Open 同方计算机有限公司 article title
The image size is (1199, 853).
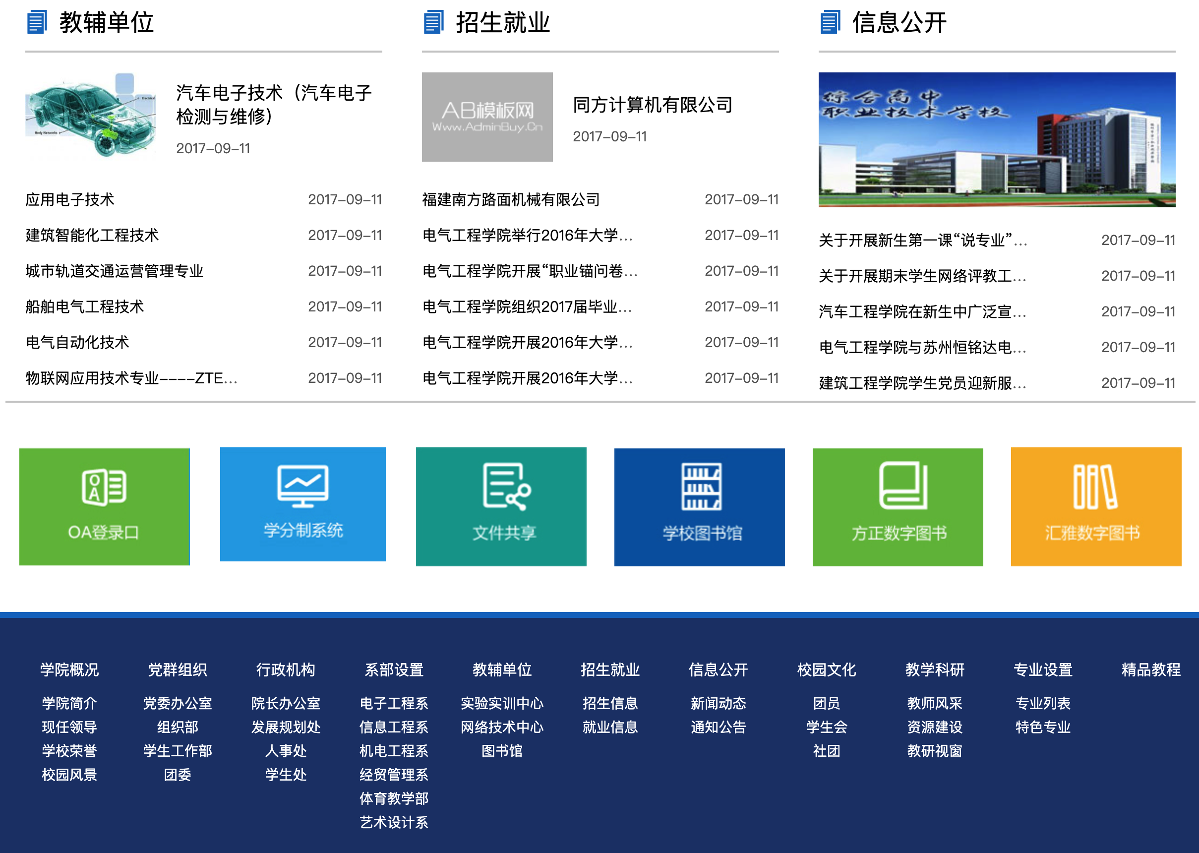[652, 105]
